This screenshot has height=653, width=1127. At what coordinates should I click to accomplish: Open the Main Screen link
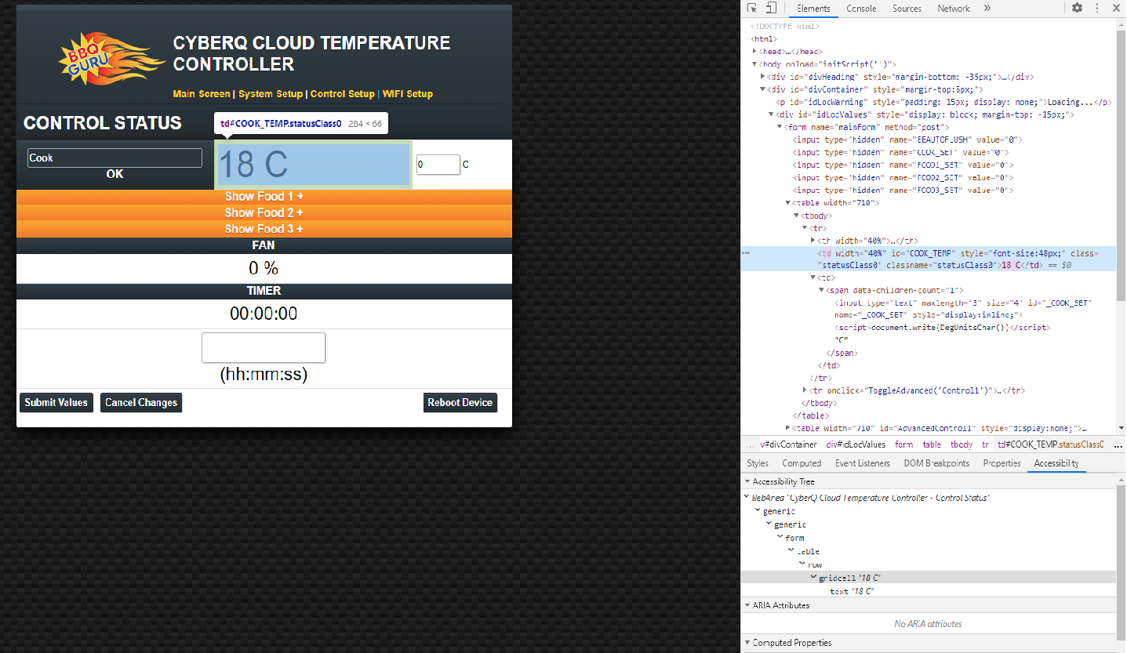[202, 94]
